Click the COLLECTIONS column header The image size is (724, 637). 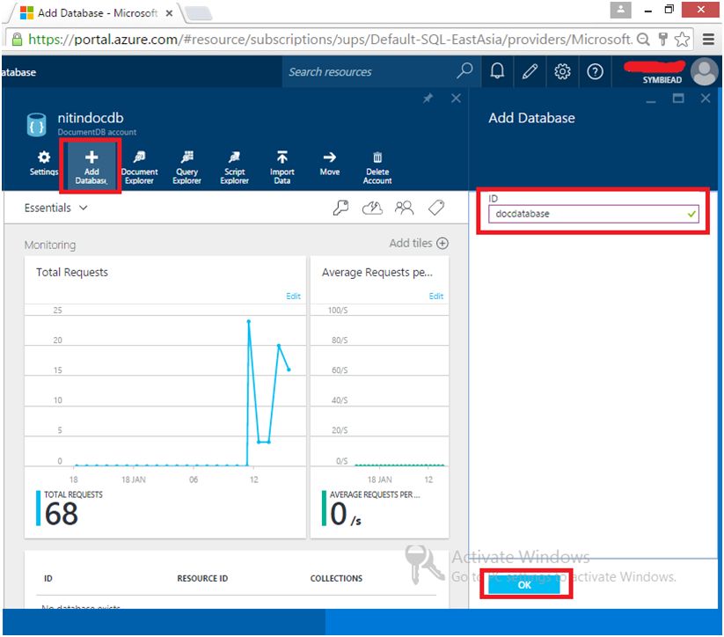(x=336, y=578)
